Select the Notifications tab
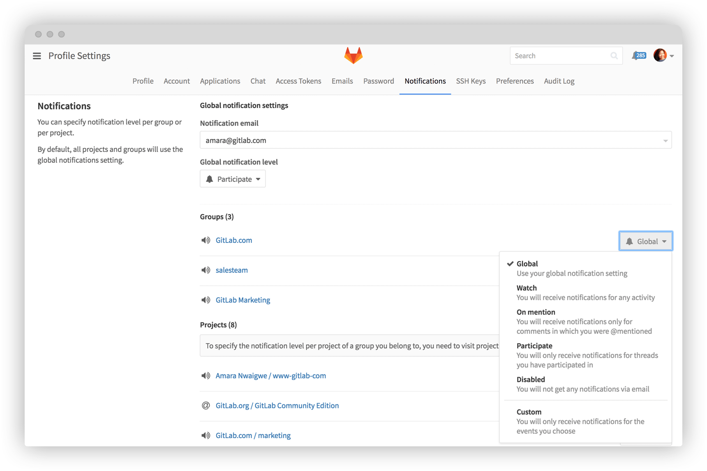Viewport: 707px width, 471px height. (x=425, y=81)
